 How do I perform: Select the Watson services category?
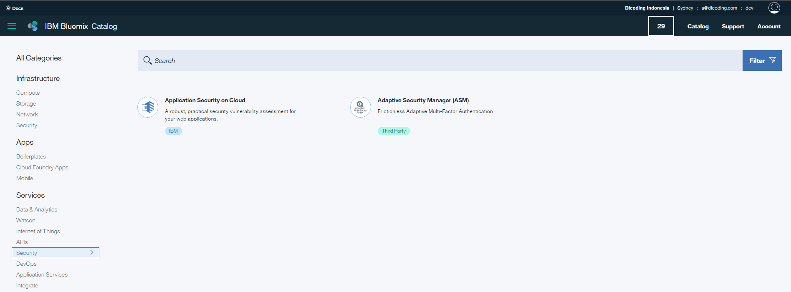click(26, 220)
